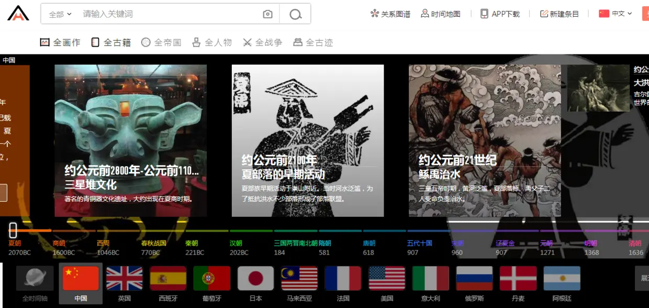Select the 日本 flag
The width and height of the screenshot is (649, 308).
[x=255, y=279]
